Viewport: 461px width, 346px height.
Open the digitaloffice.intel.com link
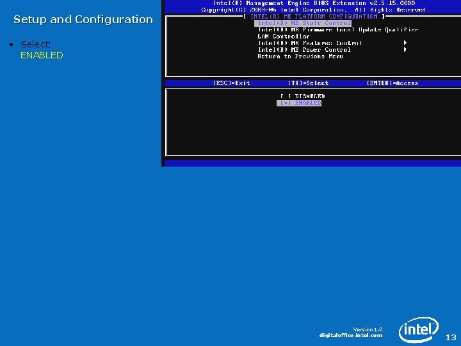351,335
